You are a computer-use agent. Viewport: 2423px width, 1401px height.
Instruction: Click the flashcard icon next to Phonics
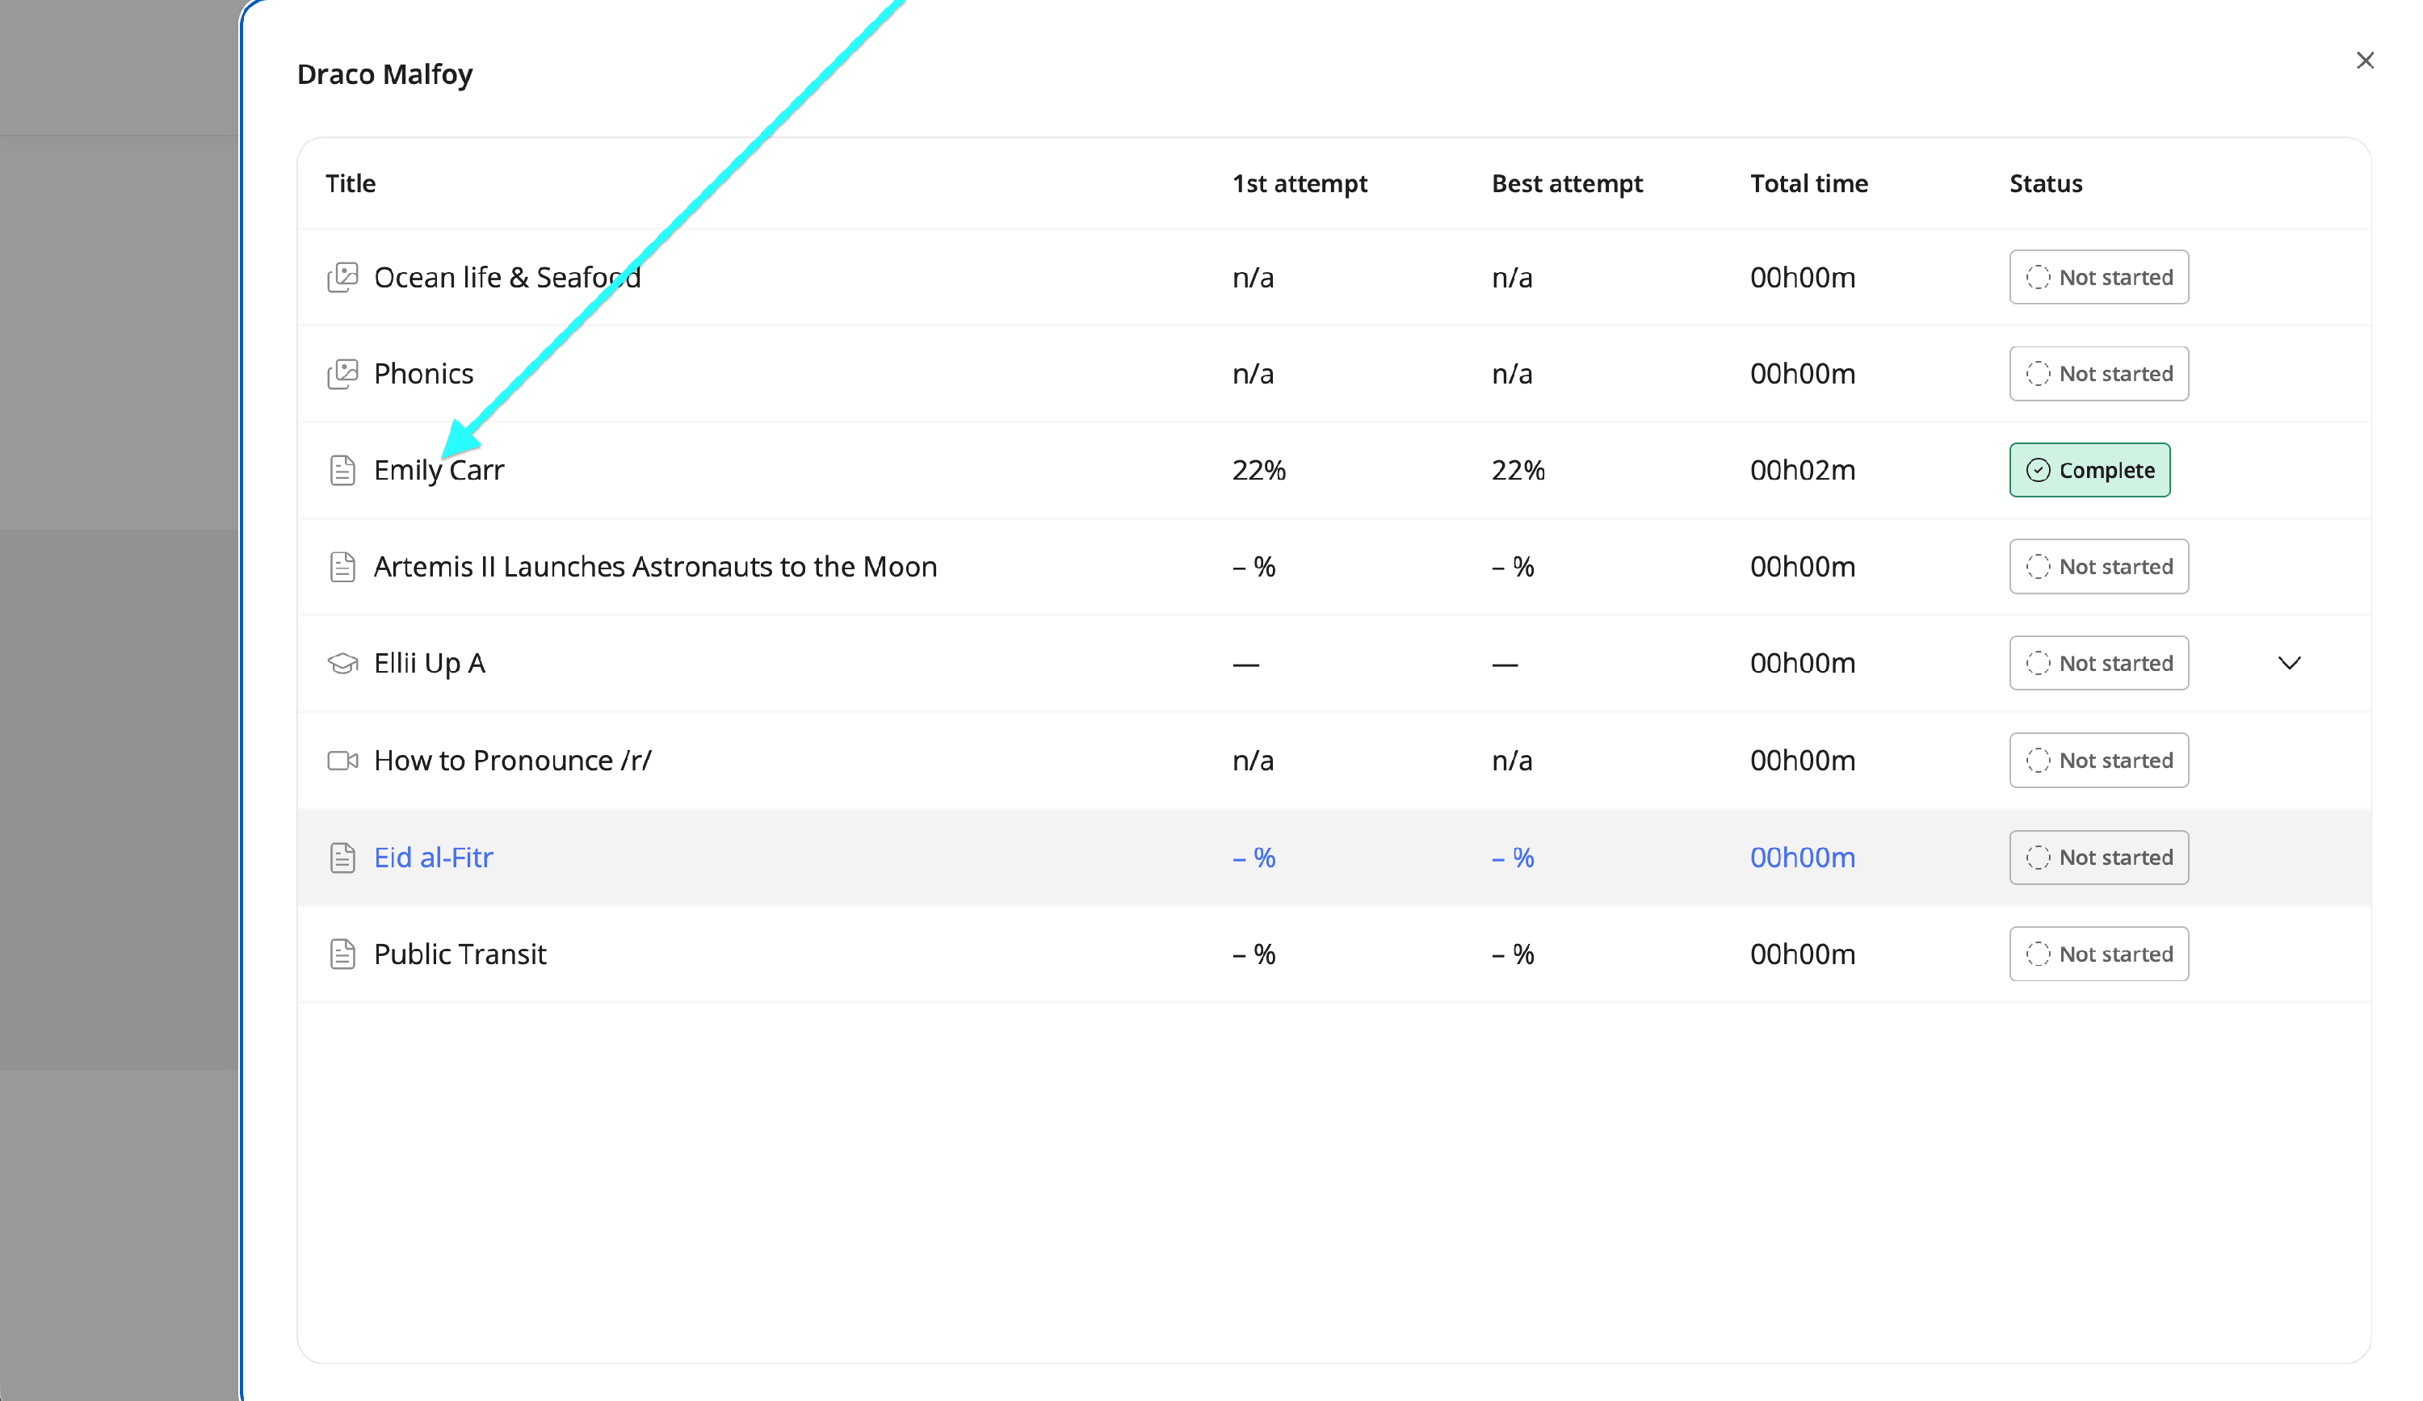(342, 373)
